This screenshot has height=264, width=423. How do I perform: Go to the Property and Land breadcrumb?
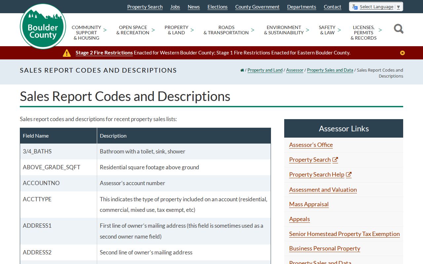pos(265,70)
